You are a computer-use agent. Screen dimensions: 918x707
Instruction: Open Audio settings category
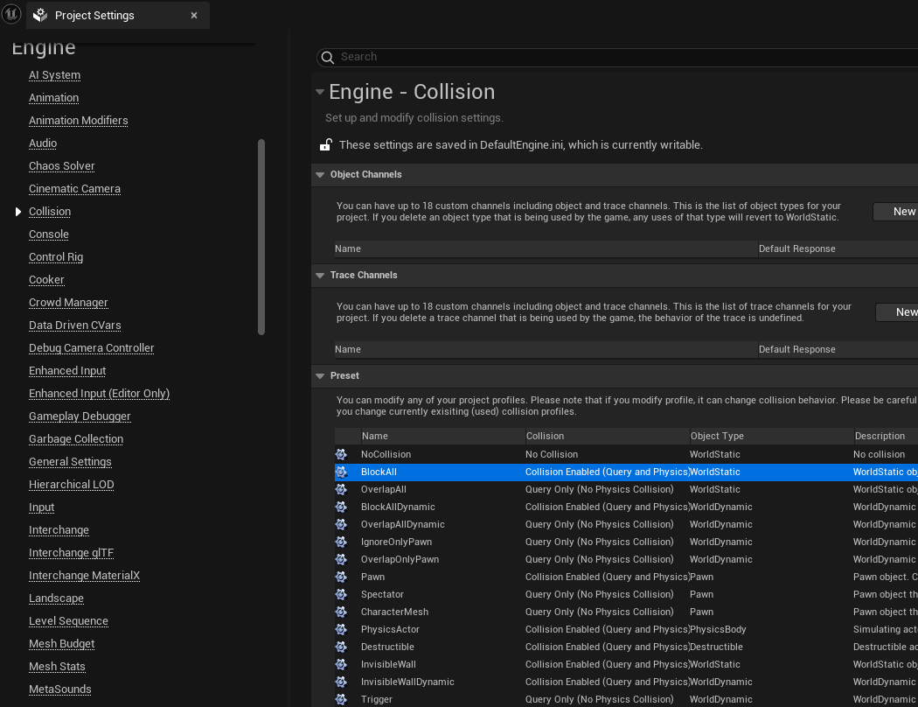[x=43, y=143]
